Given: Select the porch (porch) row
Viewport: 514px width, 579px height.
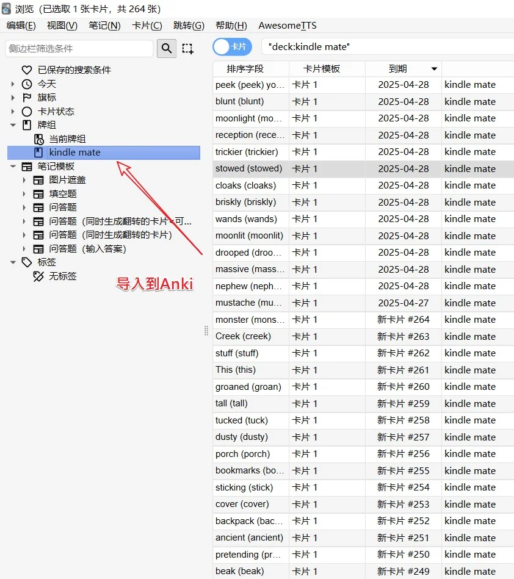Looking at the screenshot, I should coord(363,454).
